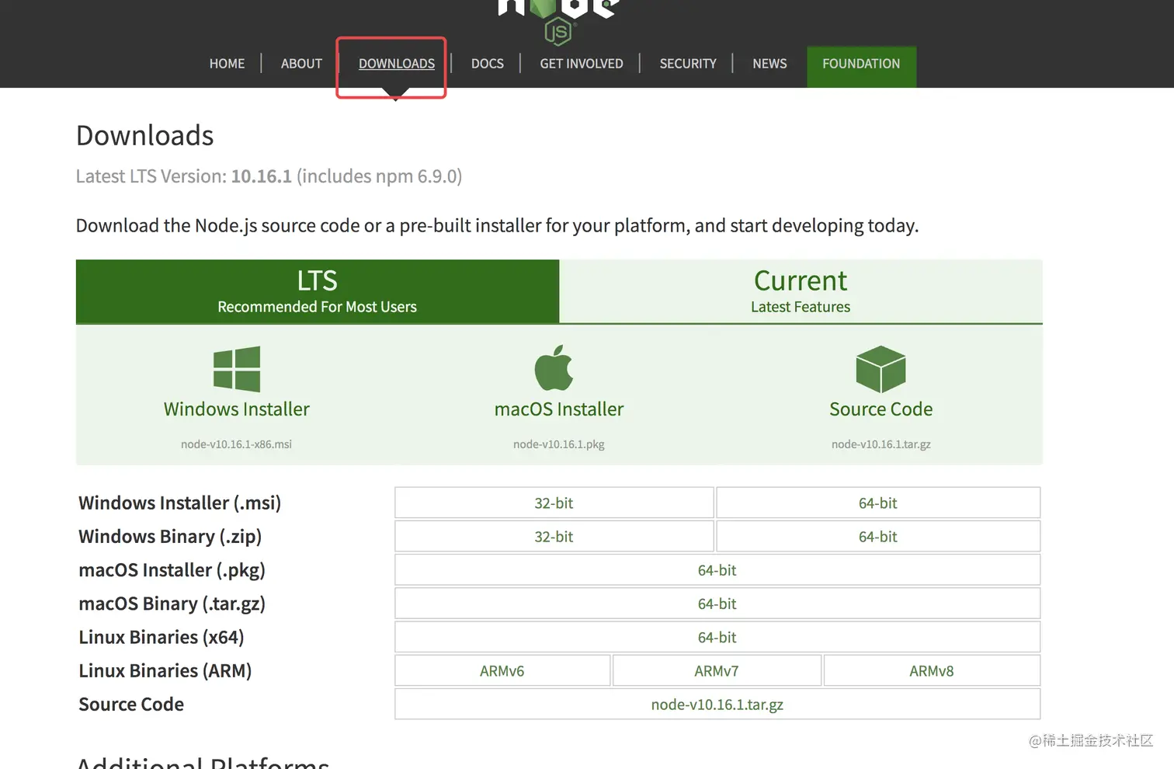Download Linux Binaries (x64) 64-bit
1174x769 pixels.
[717, 637]
